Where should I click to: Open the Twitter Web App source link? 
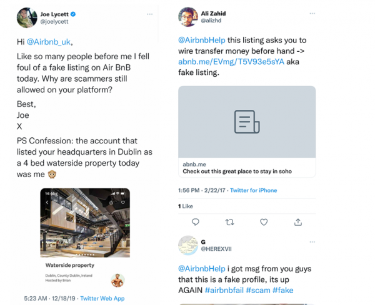(102, 299)
